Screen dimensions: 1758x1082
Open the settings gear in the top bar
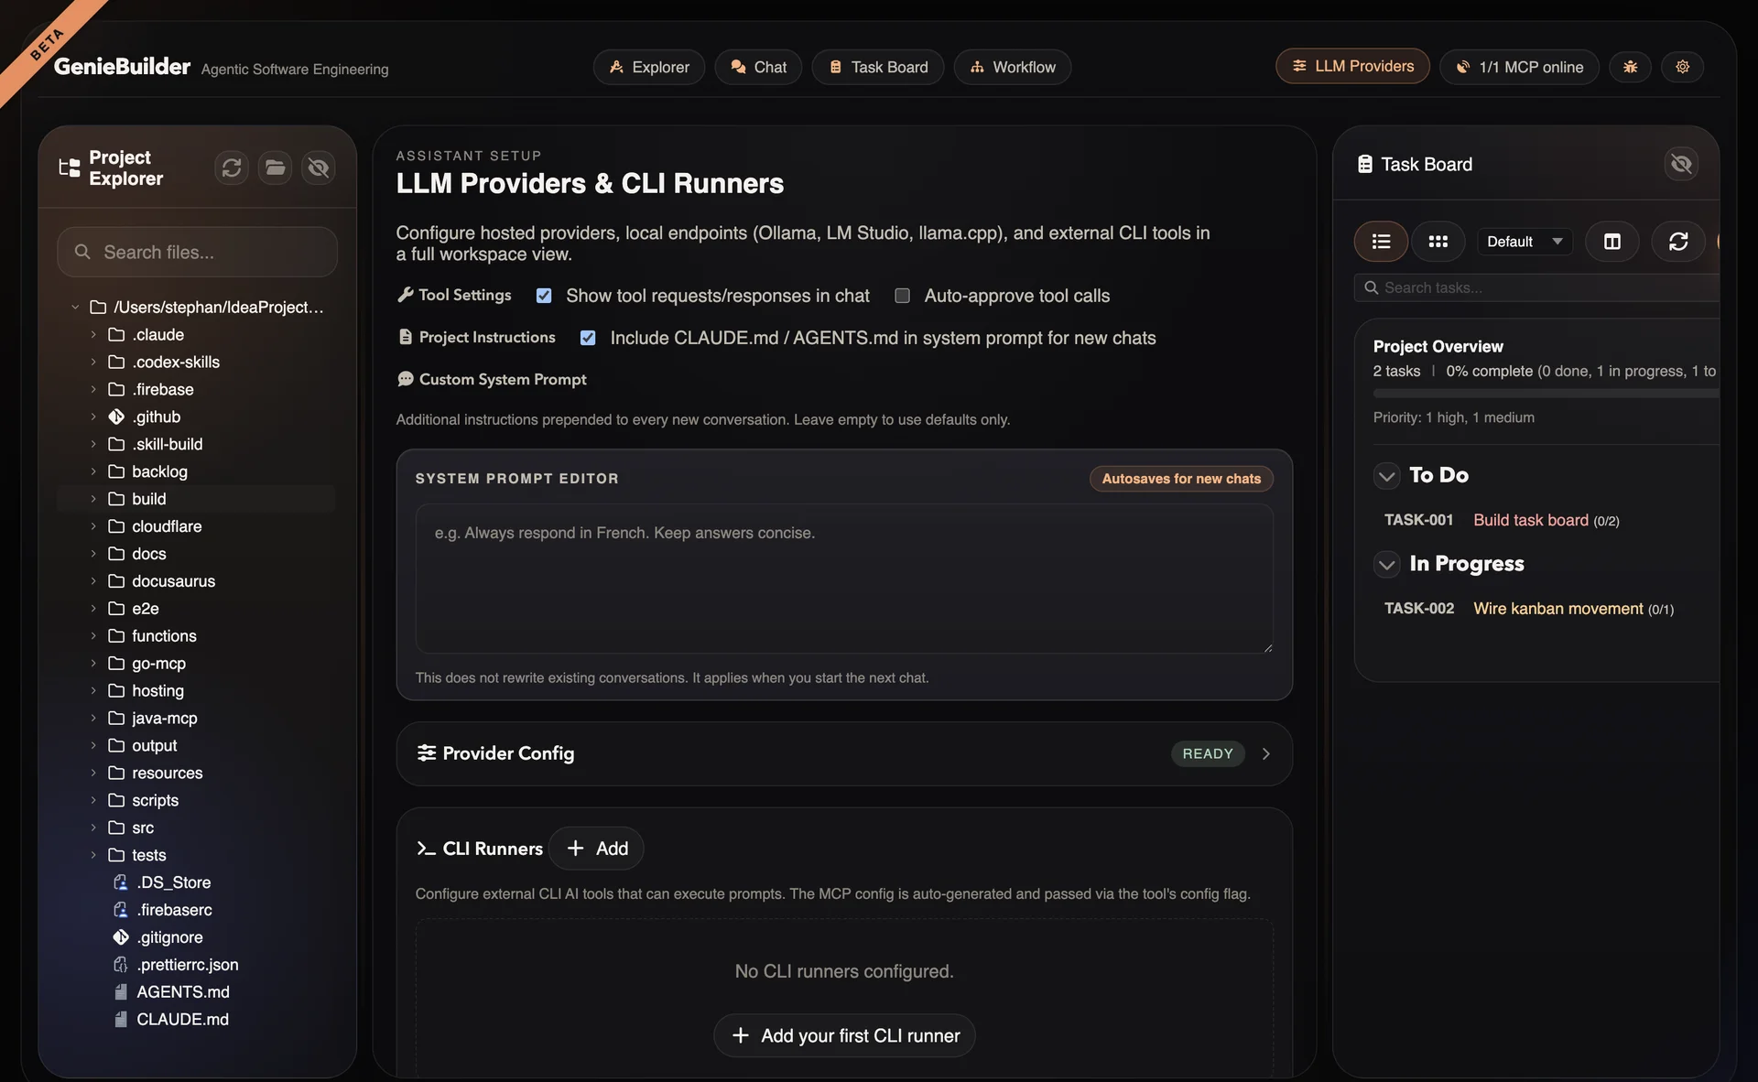[1682, 67]
